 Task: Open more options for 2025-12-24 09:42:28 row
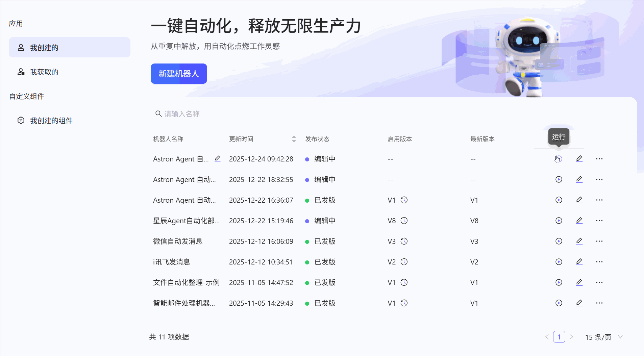599,159
